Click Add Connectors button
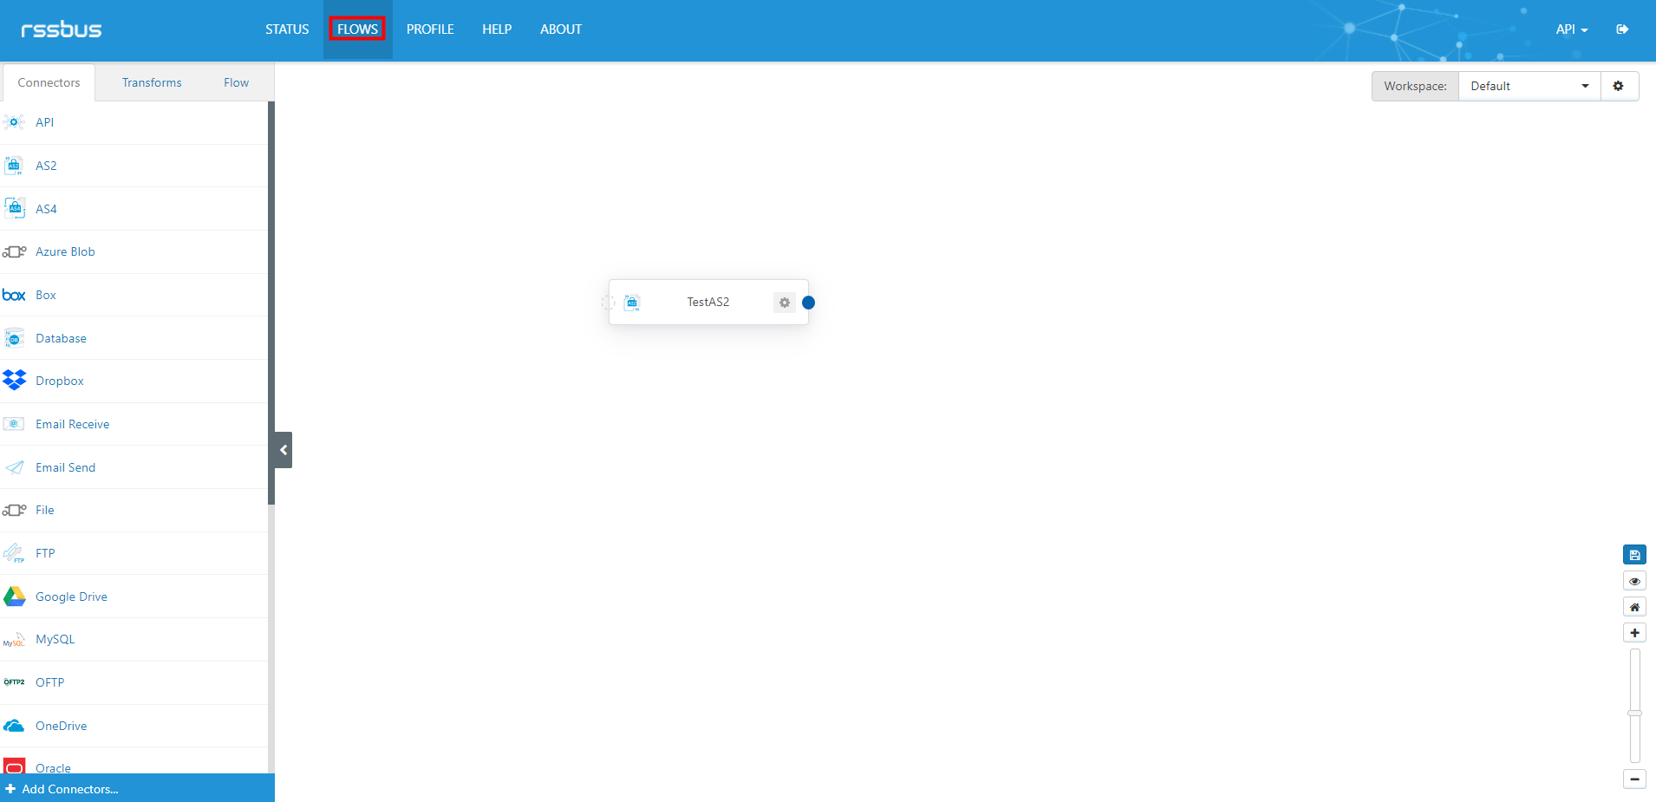The image size is (1656, 802). point(137,788)
